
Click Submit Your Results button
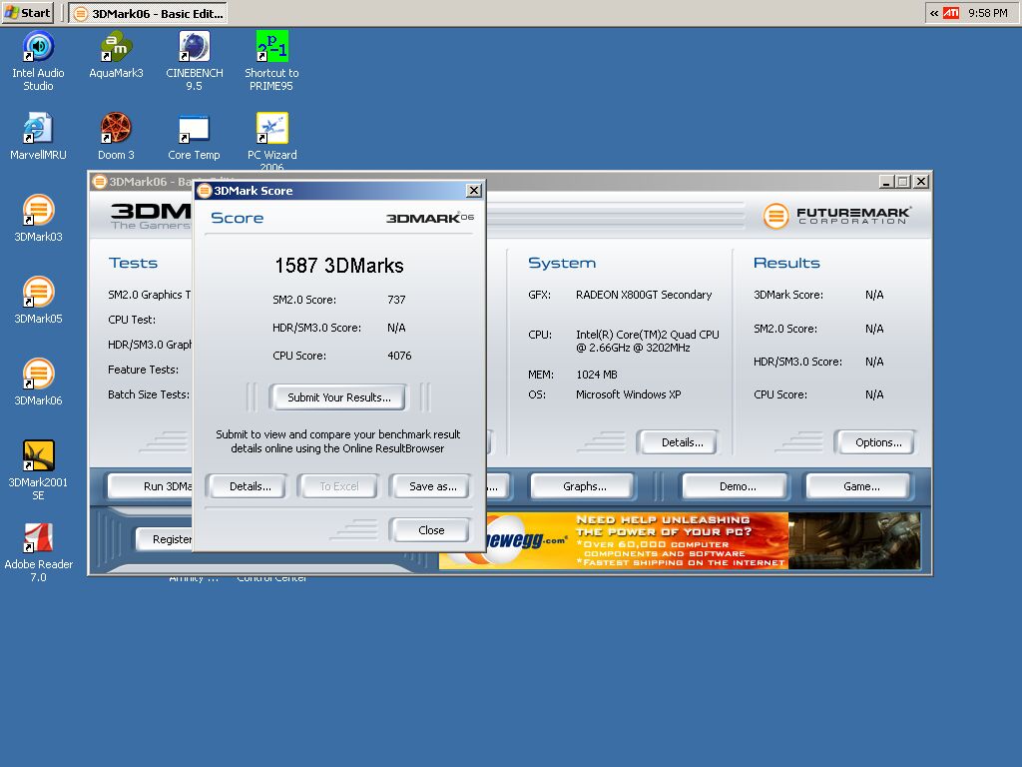click(339, 397)
